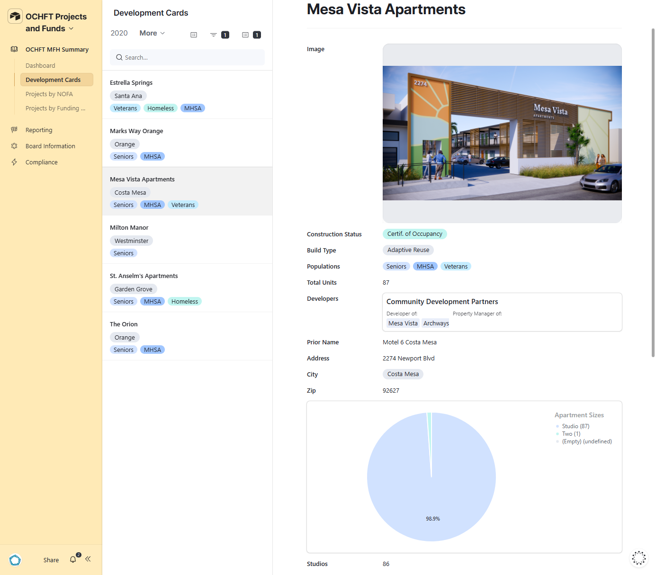The image size is (656, 575).
Task: Click the Board Information gear icon
Action: [14, 146]
